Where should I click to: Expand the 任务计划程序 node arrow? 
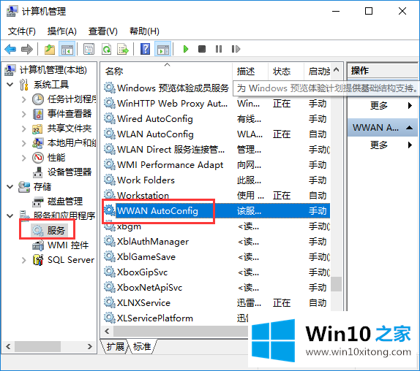[x=24, y=99]
